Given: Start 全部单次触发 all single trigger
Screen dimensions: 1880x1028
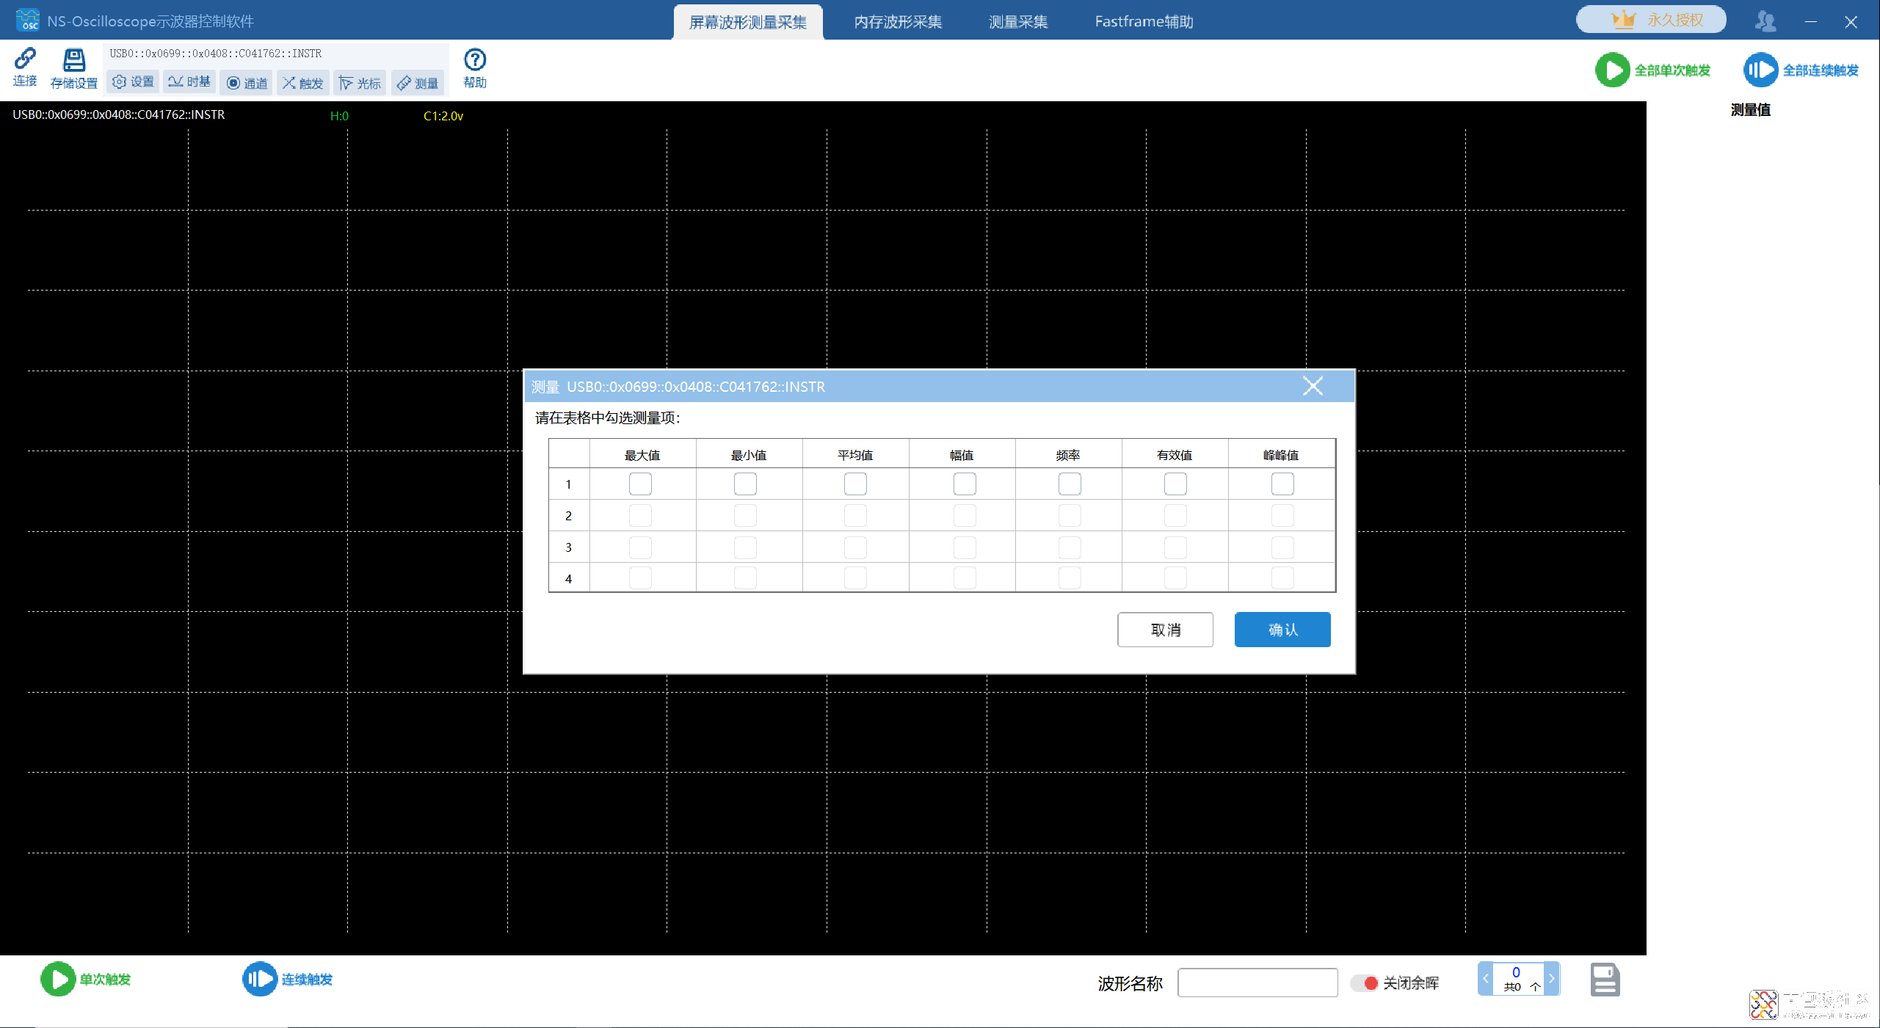Looking at the screenshot, I should pos(1652,70).
